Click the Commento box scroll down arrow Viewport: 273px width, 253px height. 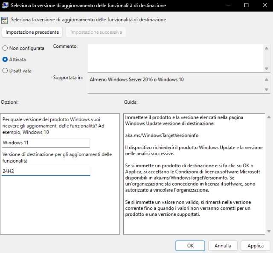tap(266, 69)
